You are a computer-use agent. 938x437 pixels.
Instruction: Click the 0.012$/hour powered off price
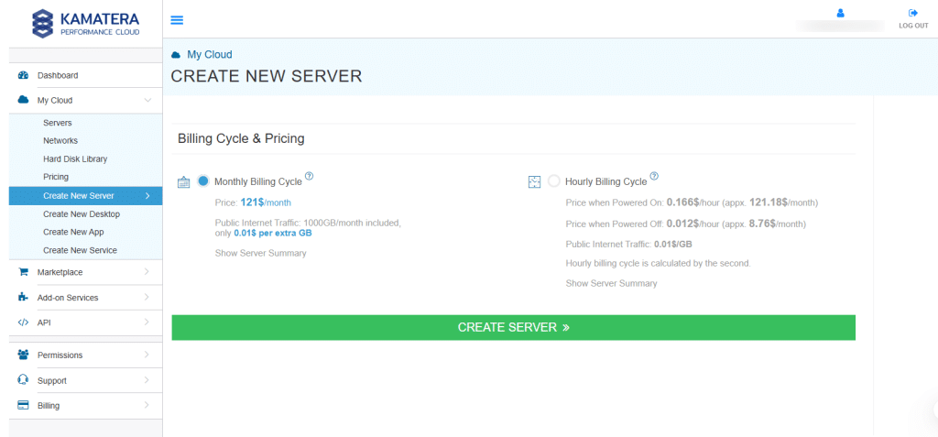691,224
